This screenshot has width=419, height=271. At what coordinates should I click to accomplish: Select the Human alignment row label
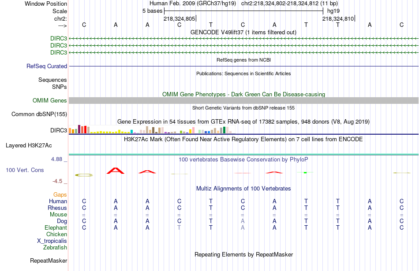(58, 201)
